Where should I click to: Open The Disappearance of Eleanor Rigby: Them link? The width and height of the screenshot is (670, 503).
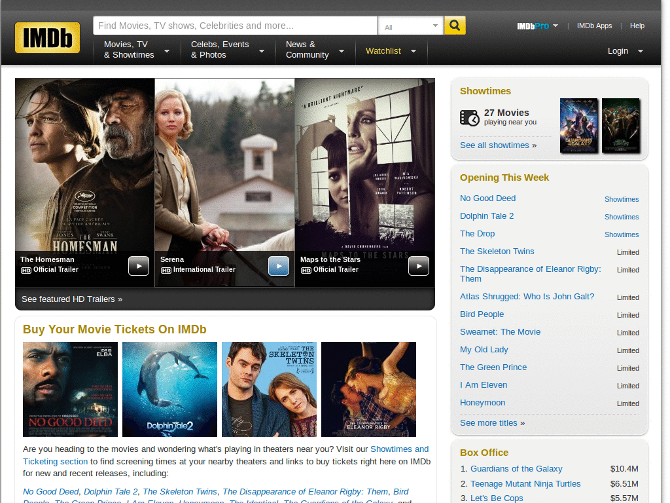tap(530, 274)
